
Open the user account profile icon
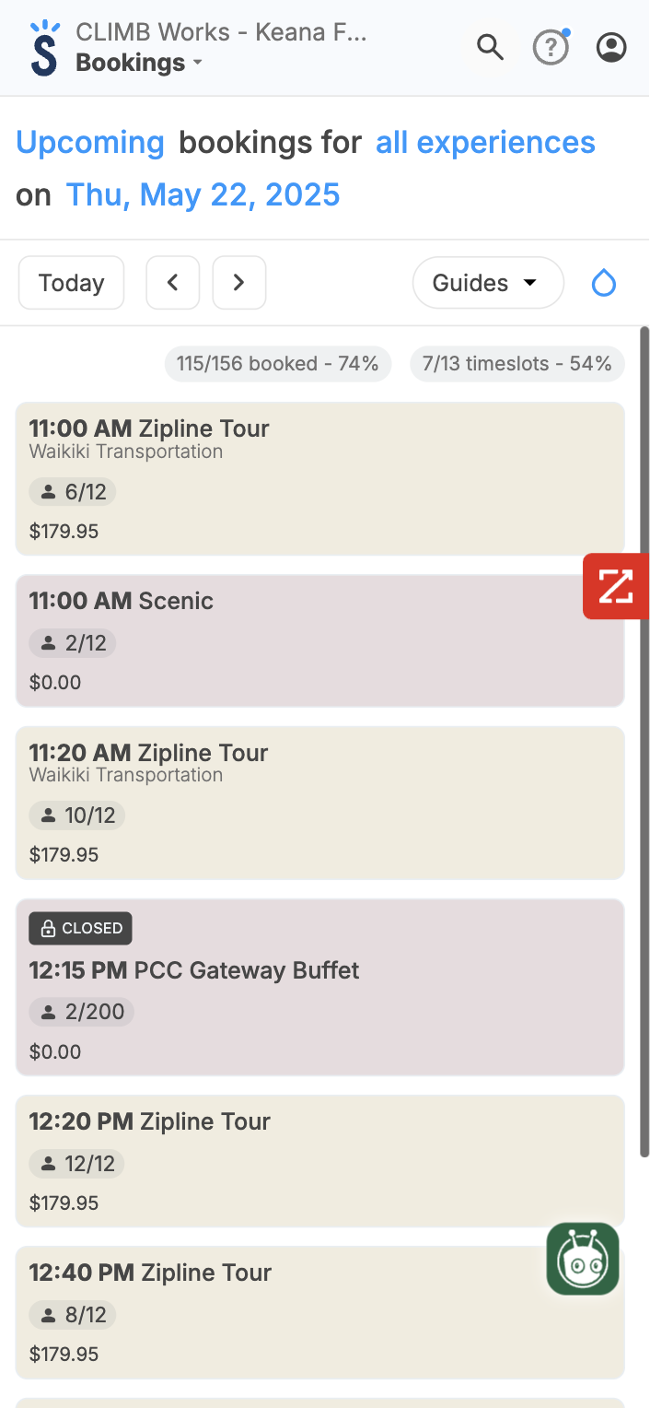pos(611,47)
